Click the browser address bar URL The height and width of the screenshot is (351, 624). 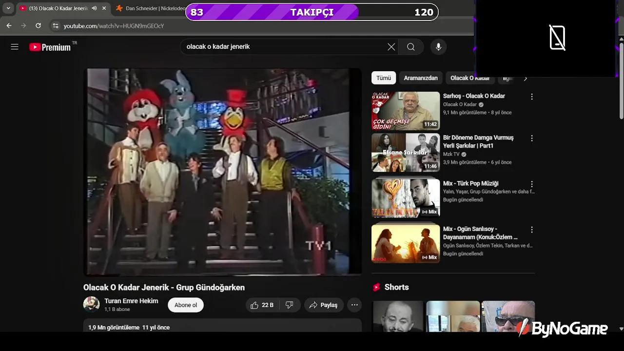click(x=114, y=26)
